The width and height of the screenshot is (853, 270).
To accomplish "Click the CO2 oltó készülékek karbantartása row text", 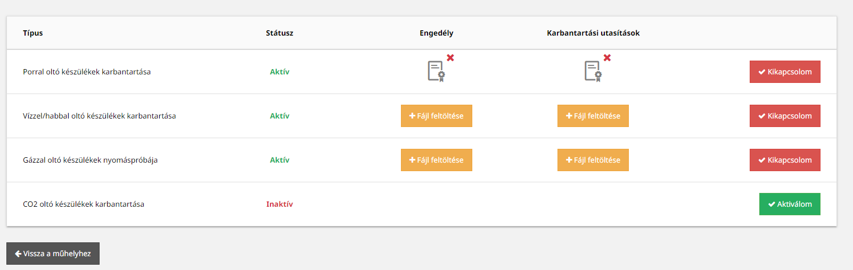I will coord(84,204).
